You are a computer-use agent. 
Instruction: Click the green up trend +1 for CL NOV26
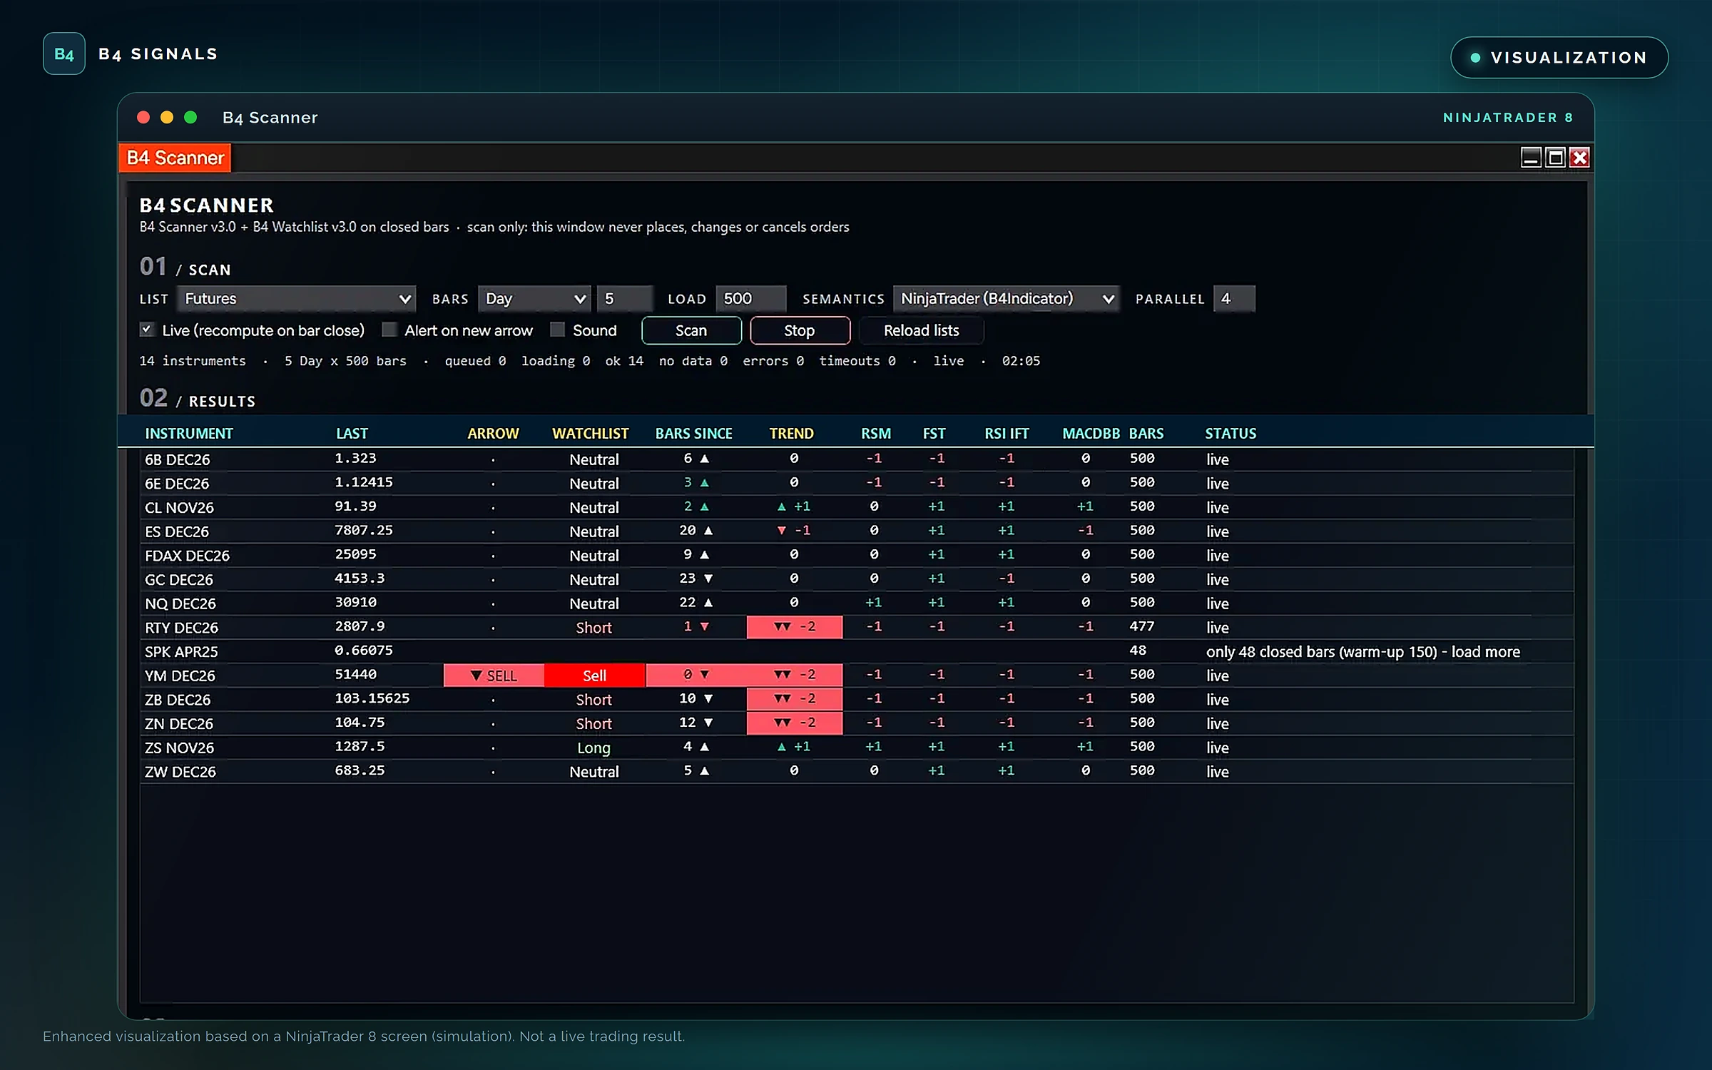[x=793, y=506]
